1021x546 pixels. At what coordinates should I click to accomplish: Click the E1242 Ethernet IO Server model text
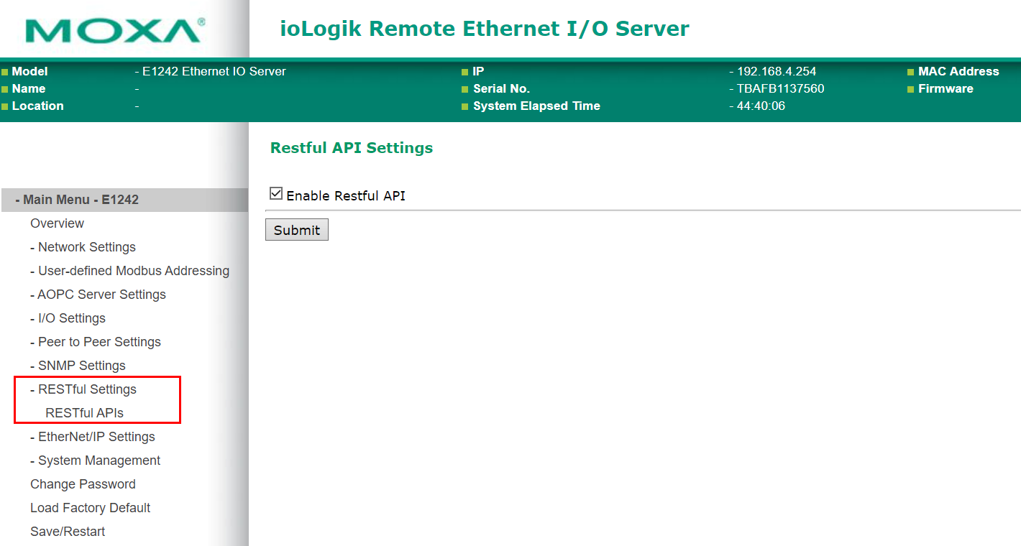214,72
